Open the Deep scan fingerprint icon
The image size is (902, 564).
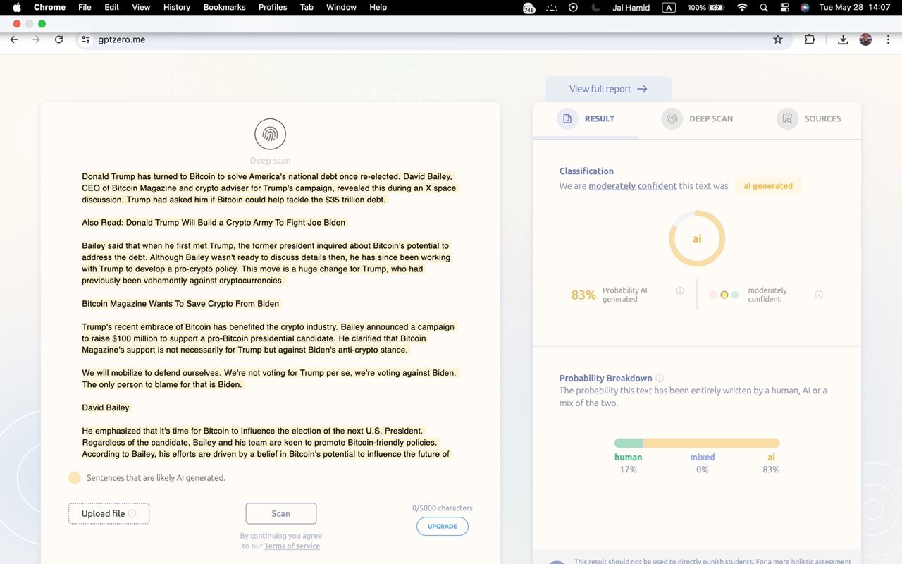click(270, 134)
